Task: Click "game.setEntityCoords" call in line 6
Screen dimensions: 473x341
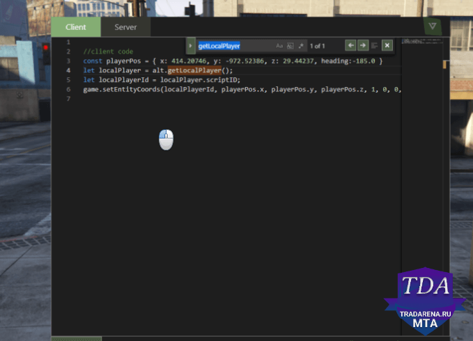Action: pyautogui.click(x=122, y=90)
